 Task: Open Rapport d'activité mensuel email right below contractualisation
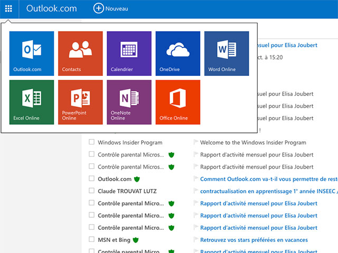click(259, 203)
